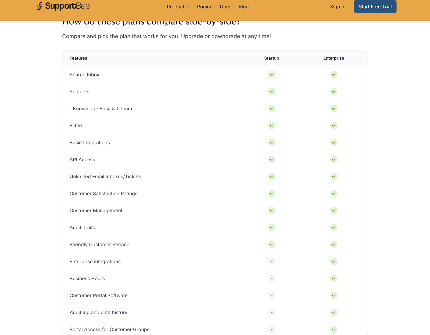
Task: Click the API Access feature label
Action: click(x=82, y=159)
